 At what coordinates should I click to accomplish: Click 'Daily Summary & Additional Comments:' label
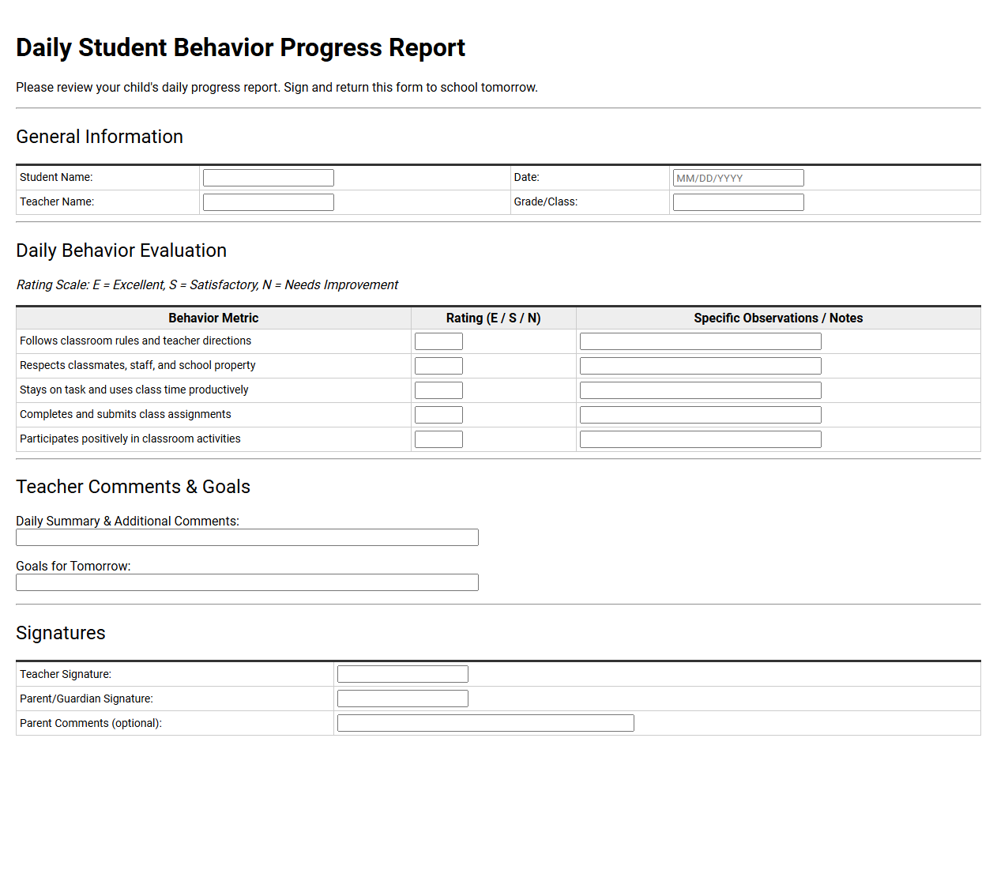127,521
